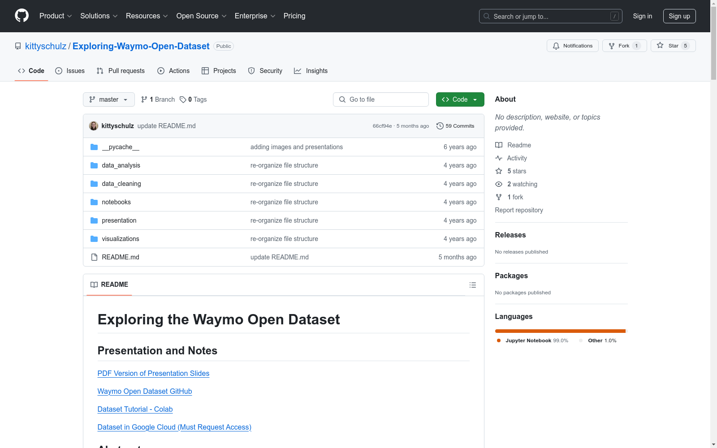717x448 pixels.
Task: Open the README outline list icon
Action: click(x=472, y=285)
